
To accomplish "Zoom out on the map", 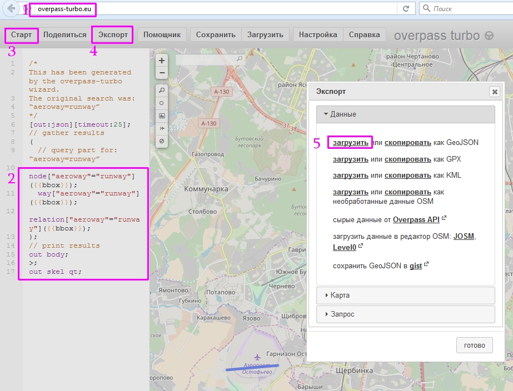I will 162,73.
